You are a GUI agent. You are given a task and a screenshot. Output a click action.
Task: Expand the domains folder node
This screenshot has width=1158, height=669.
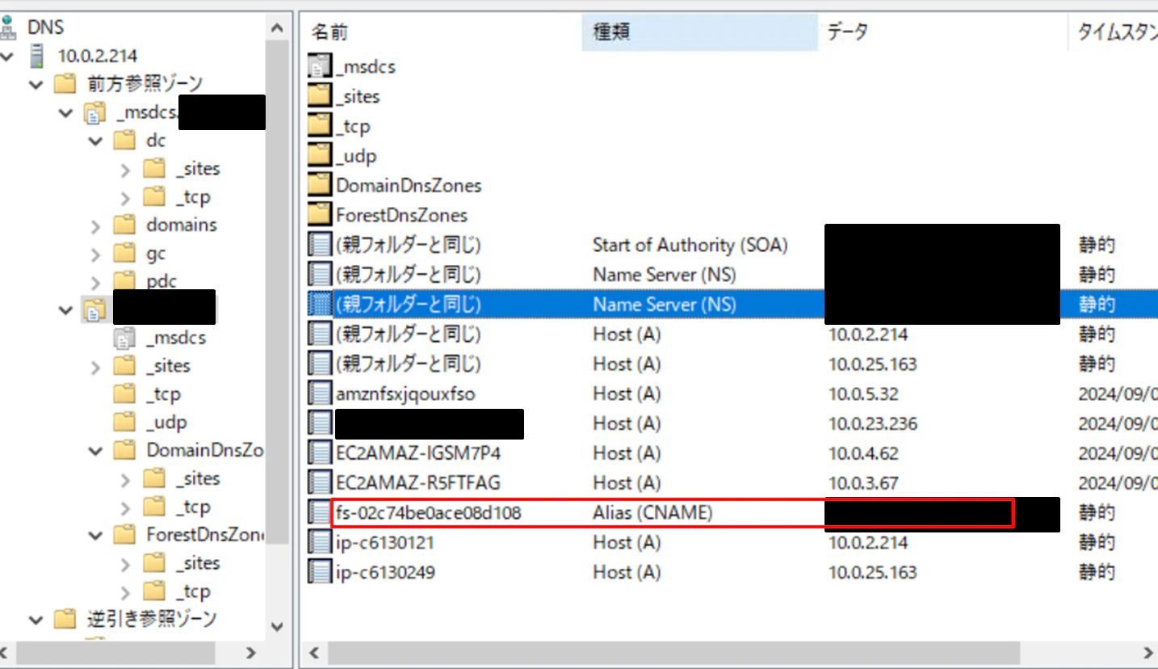(96, 225)
